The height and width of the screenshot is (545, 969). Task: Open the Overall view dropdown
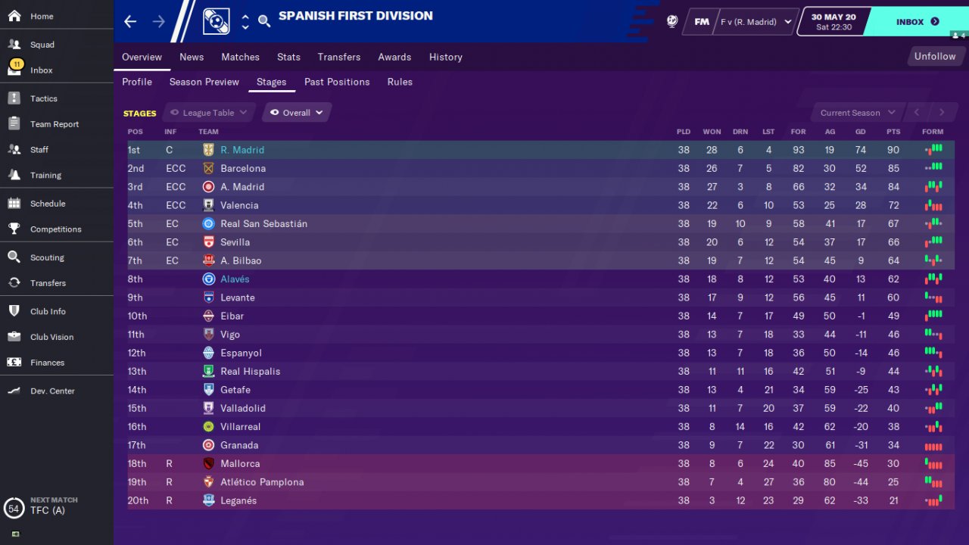point(297,113)
